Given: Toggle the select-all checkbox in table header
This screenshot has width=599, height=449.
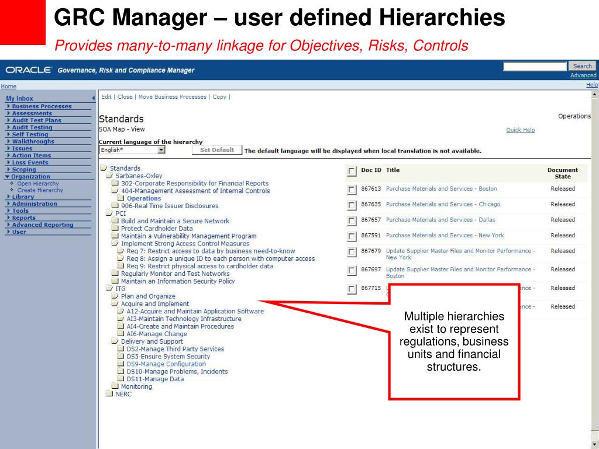Looking at the screenshot, I should [x=352, y=172].
